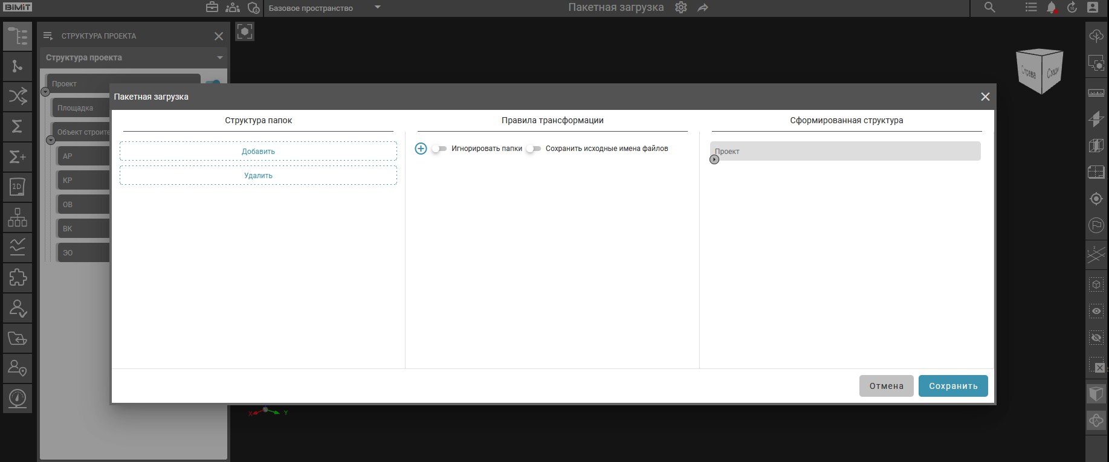Click the add rule plus icon
Screen dimensions: 1109x462
tap(421, 149)
